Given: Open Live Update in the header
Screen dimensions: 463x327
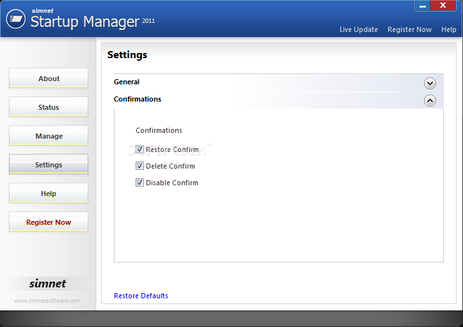Looking at the screenshot, I should pos(359,29).
